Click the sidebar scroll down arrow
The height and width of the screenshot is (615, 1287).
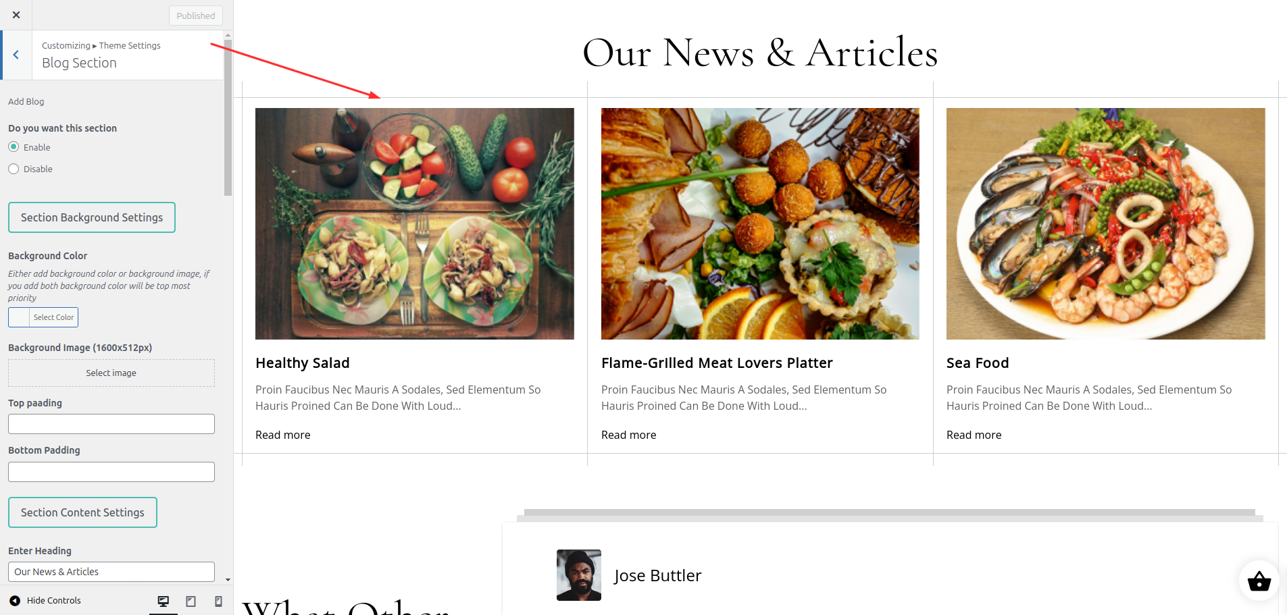click(x=228, y=579)
